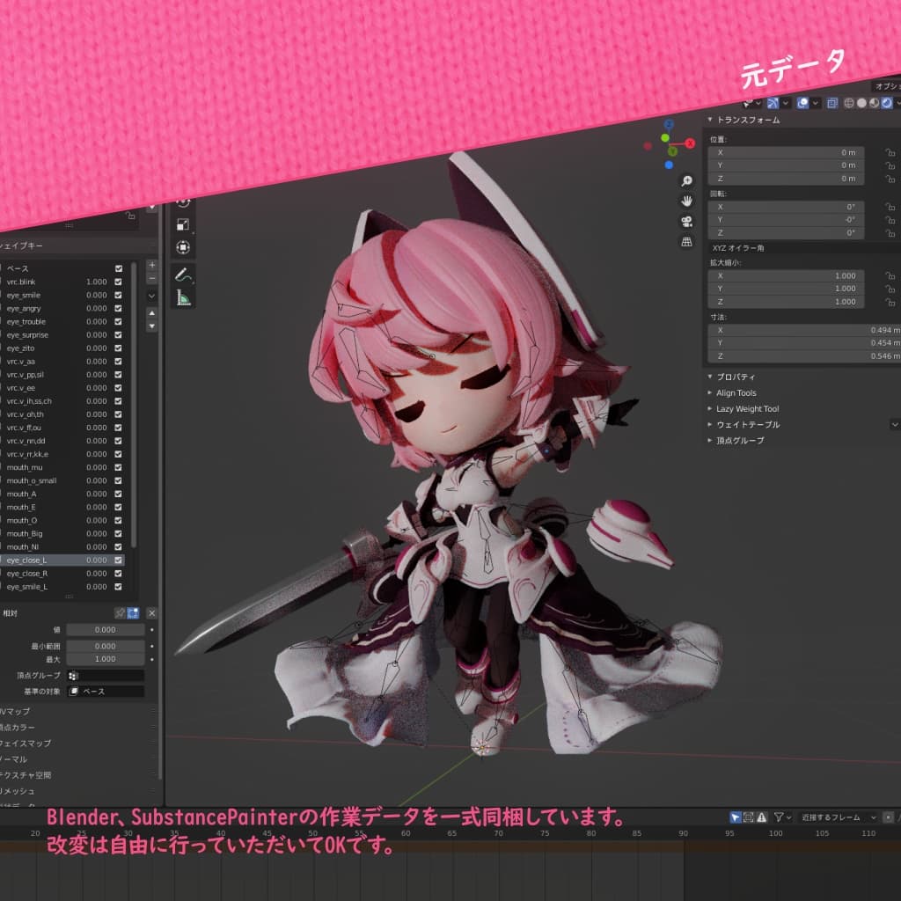
Task: Click the 最大 range field
Action: (106, 659)
